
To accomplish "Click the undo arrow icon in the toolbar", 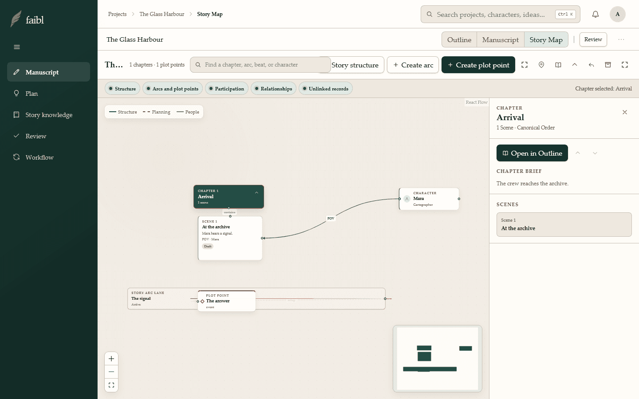I will pos(592,65).
